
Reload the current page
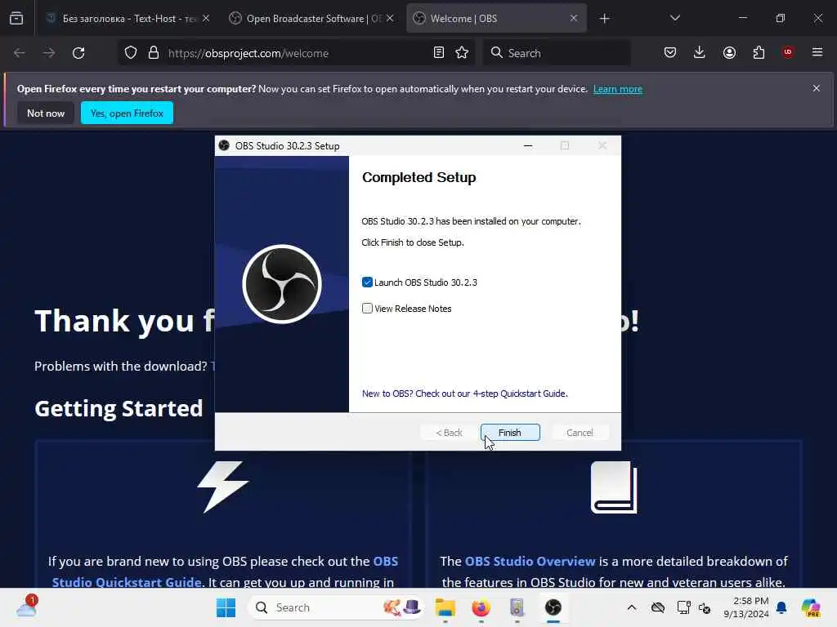pyautogui.click(x=78, y=53)
